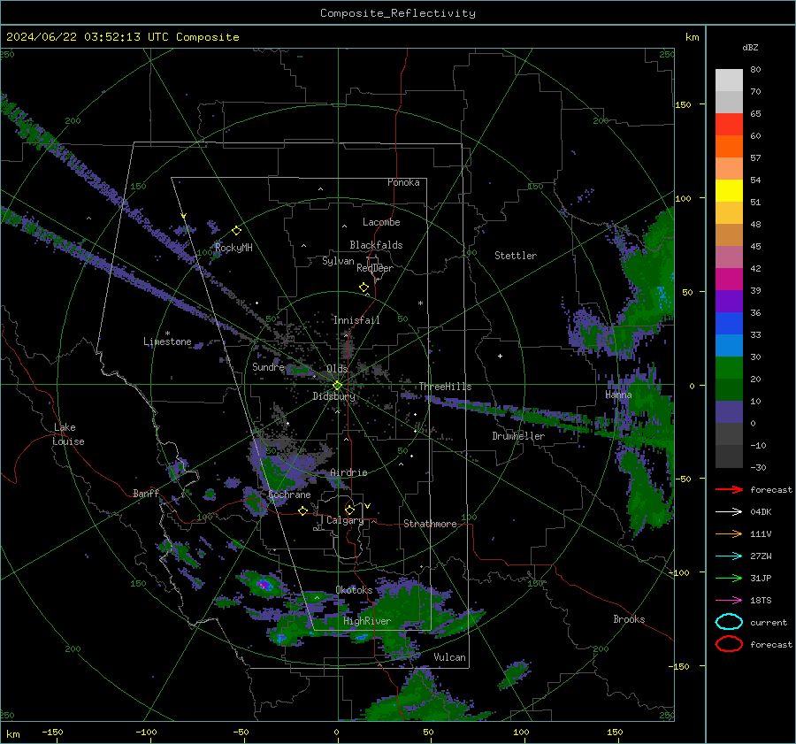Click the green 31JP arrow icon
The height and width of the screenshot is (744, 796).
[729, 578]
